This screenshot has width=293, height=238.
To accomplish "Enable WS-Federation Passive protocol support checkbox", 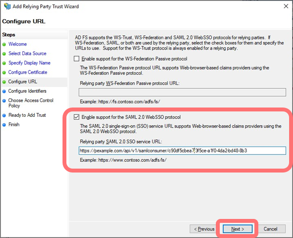I will click(76, 59).
